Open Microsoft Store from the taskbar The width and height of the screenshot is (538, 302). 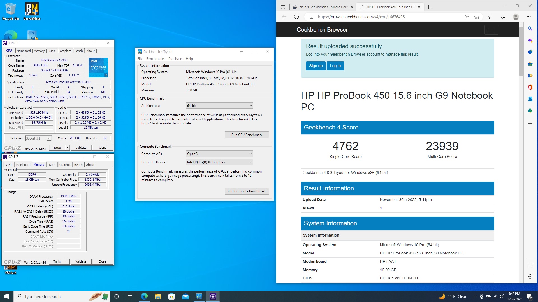click(x=171, y=296)
